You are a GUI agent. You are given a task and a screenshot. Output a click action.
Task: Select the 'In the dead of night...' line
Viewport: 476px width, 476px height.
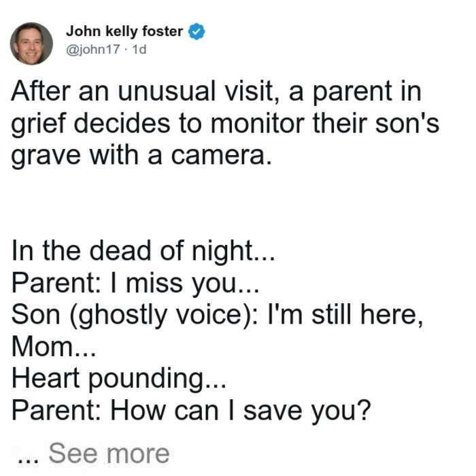143,251
